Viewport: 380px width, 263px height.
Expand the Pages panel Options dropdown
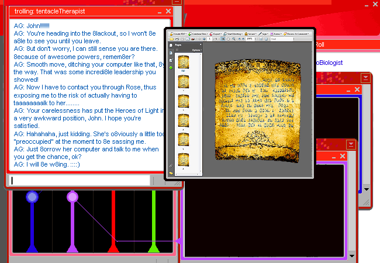[196, 50]
